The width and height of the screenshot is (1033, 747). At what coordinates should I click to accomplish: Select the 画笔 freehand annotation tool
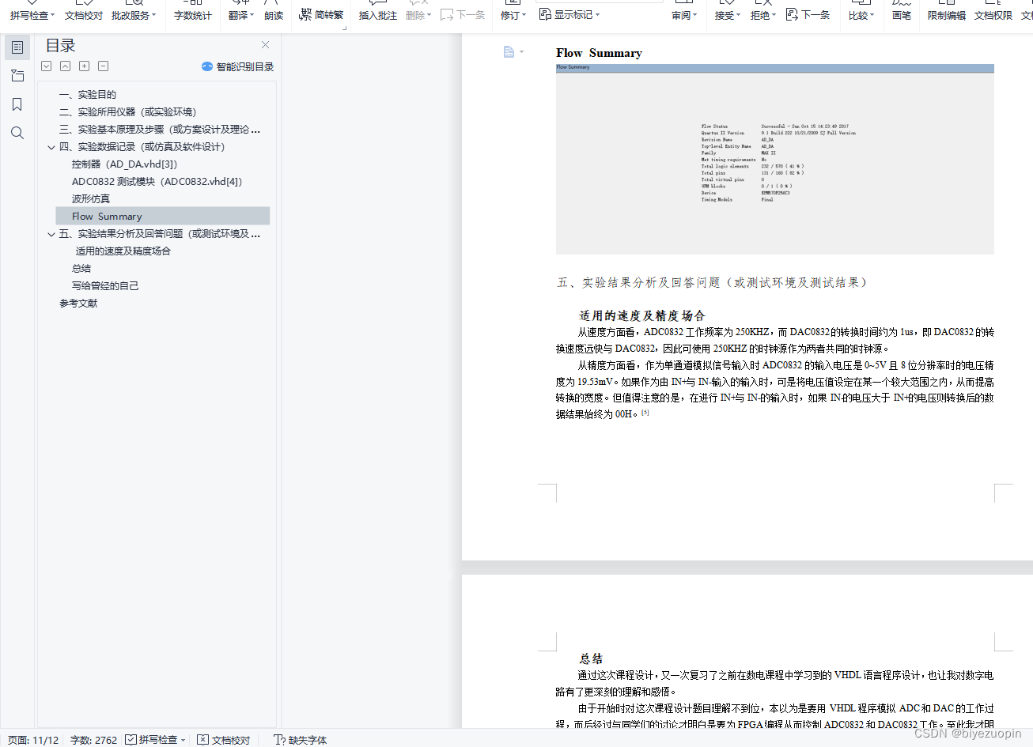(901, 14)
